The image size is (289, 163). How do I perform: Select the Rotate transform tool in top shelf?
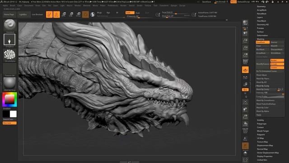click(78, 14)
